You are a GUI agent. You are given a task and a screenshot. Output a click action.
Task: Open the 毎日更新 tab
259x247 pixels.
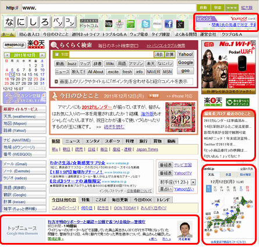coord(120,200)
